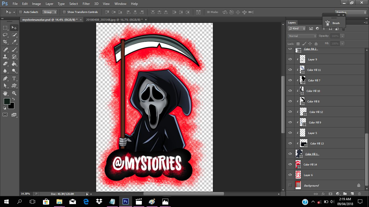Viewport: 369px width, 207px height.
Task: Click the create new layer icon
Action: click(352, 194)
